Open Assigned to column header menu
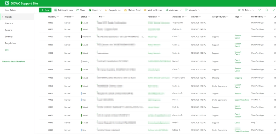Image resolution: width=276 pixels, height=134 pixels. click(179, 17)
